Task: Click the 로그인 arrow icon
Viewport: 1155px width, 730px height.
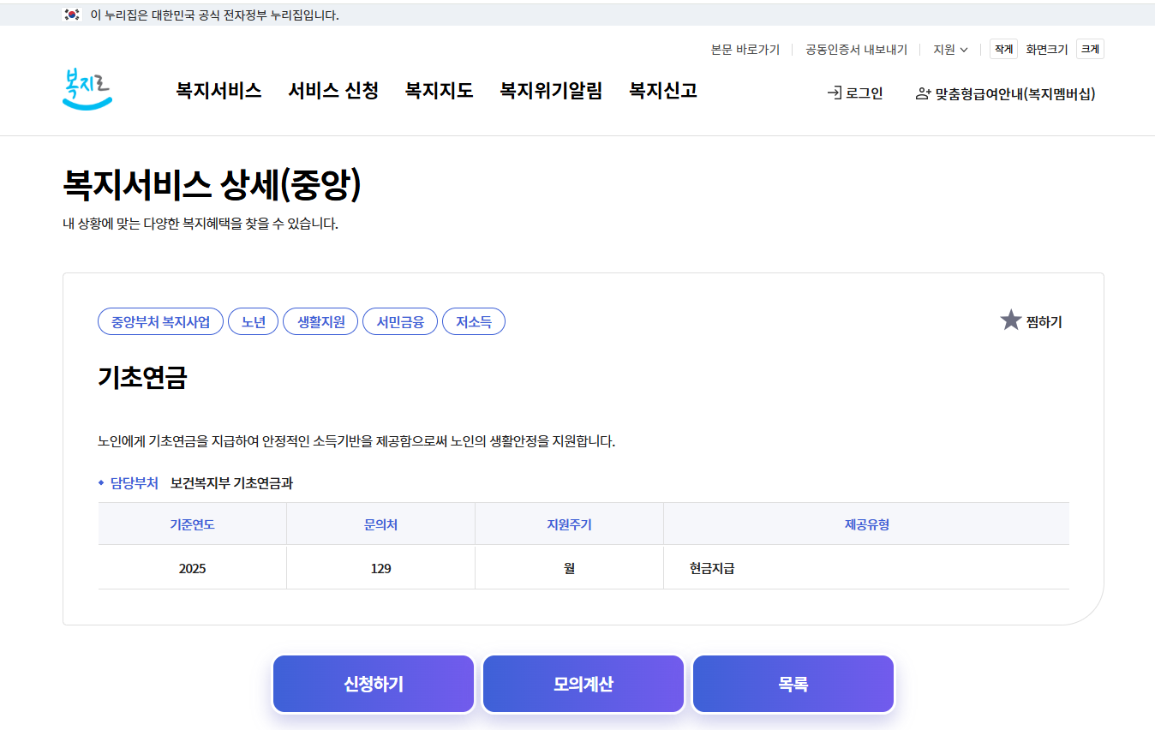Action: tap(834, 92)
